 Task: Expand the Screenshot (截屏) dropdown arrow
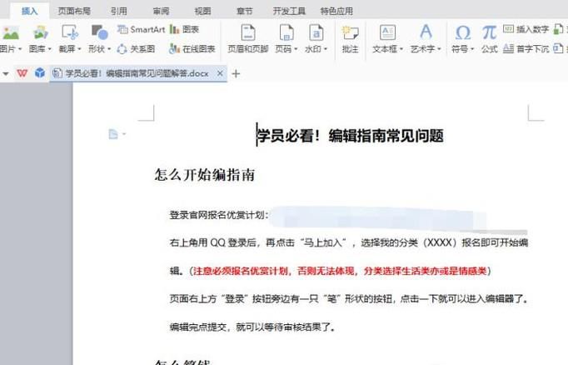[79, 49]
